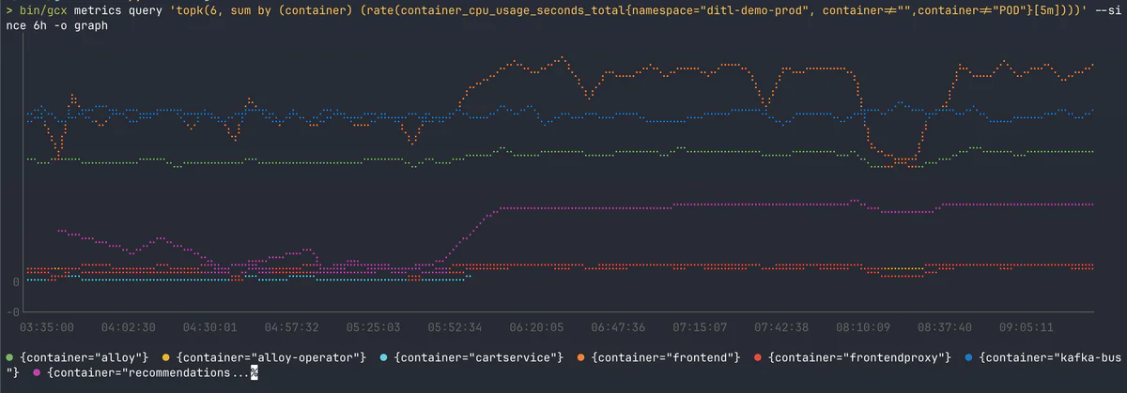Click the word 'metrics' in the command
This screenshot has height=393, width=1127.
98,9
